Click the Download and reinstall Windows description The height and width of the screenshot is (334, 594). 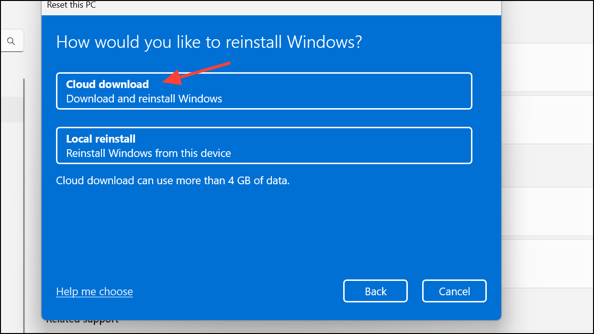click(144, 99)
